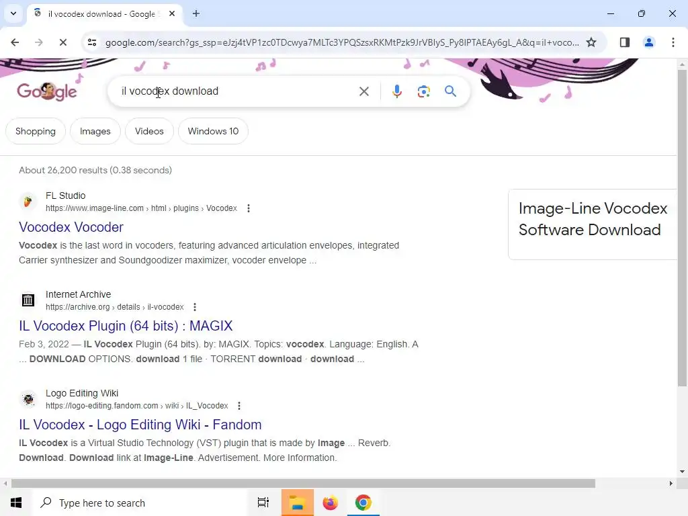Click the scroll down arrow
The height and width of the screenshot is (516, 688).
click(682, 472)
